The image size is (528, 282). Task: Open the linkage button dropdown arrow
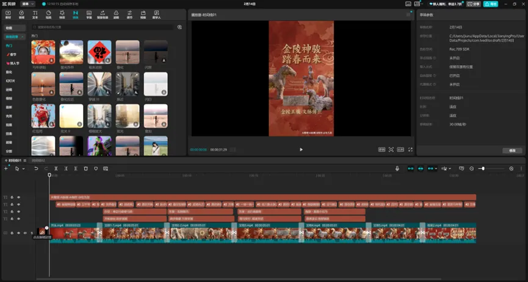(x=436, y=169)
